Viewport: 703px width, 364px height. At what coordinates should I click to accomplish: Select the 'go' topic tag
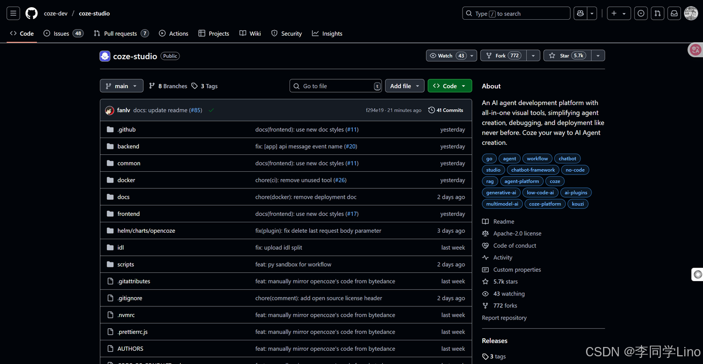(x=489, y=159)
